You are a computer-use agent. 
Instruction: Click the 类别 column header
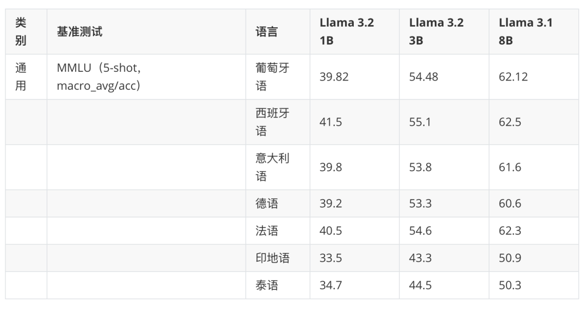pos(21,32)
